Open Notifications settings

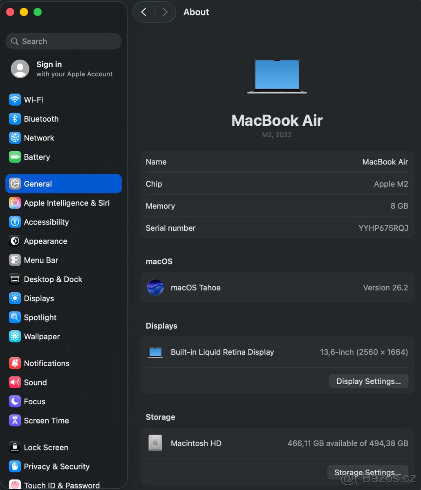[47, 363]
